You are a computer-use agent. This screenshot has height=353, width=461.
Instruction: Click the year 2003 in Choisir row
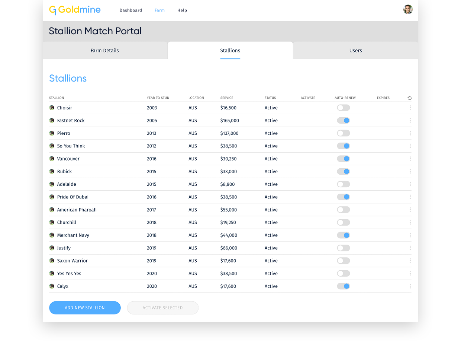[x=152, y=108]
